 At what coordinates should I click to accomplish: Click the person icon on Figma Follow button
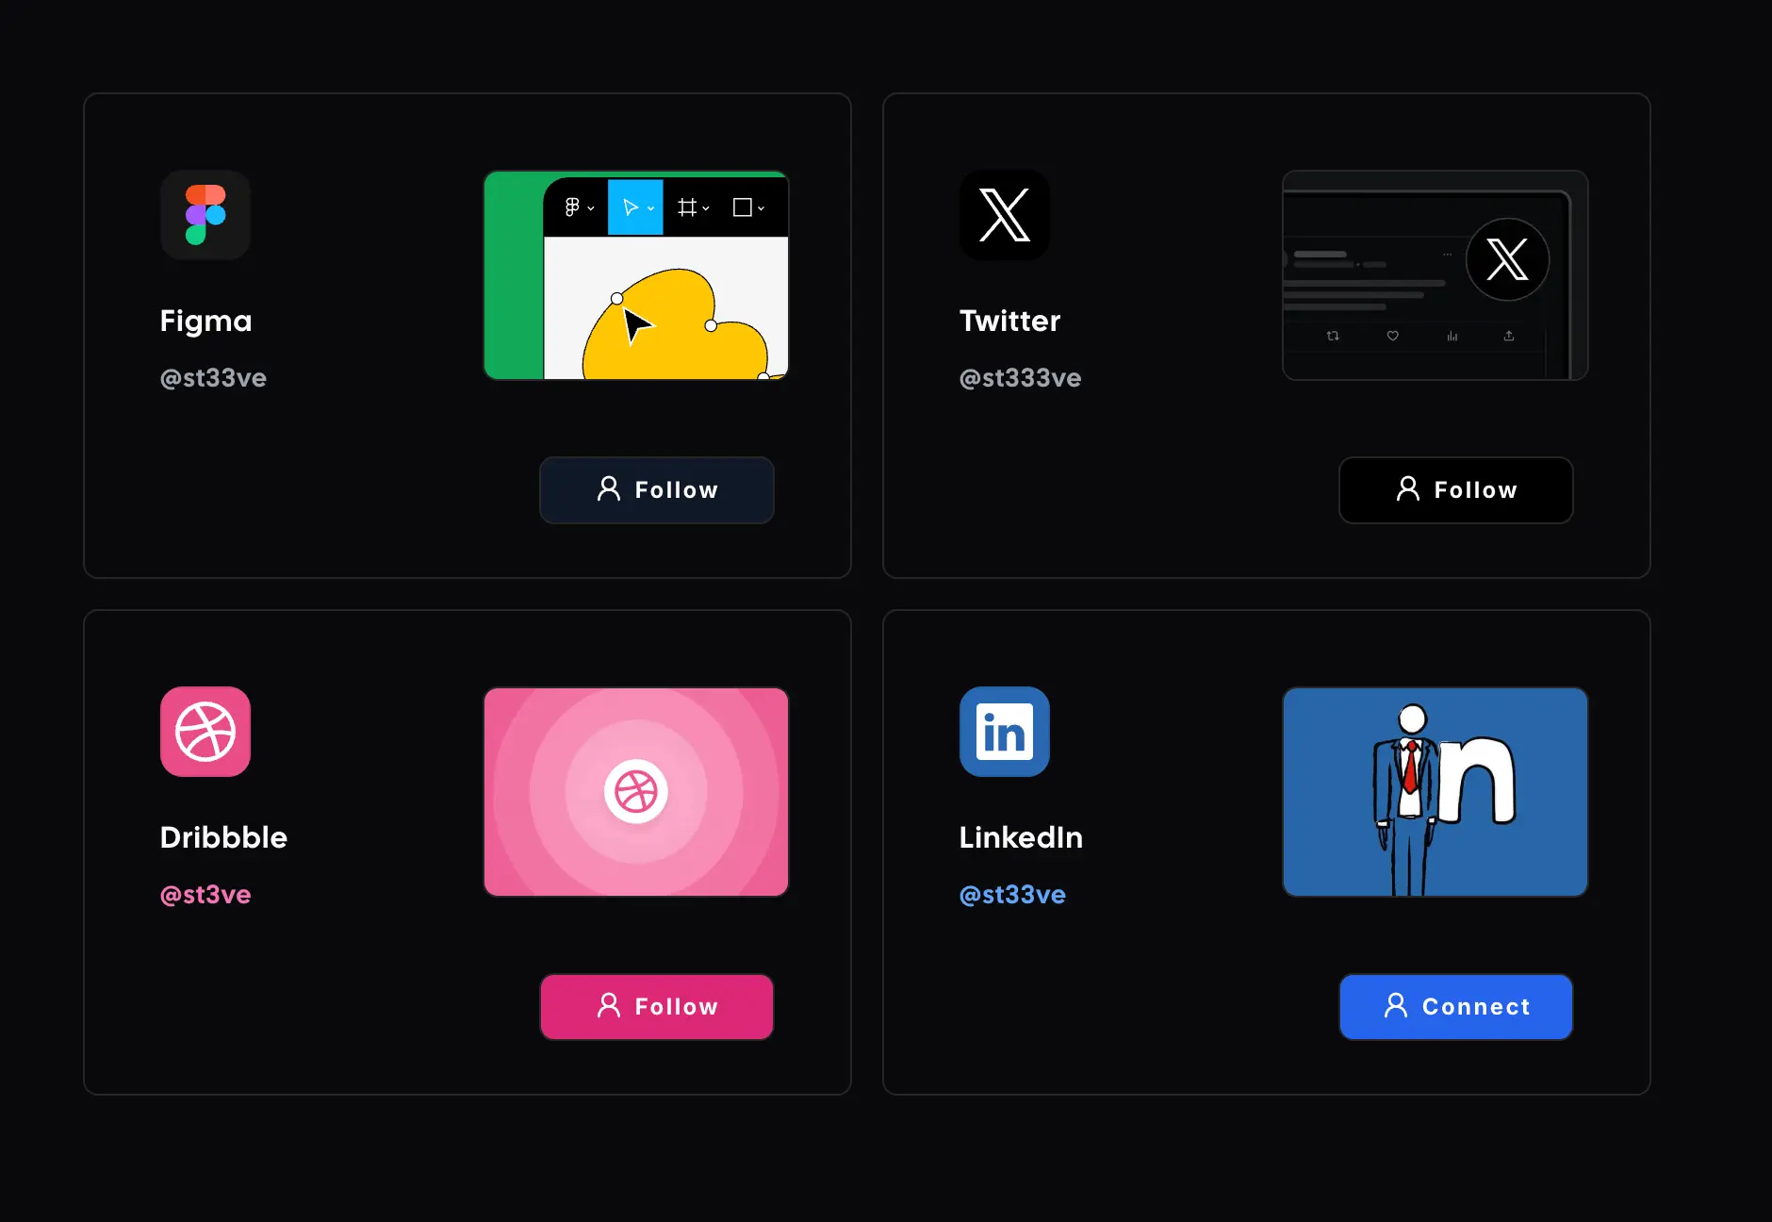point(609,488)
